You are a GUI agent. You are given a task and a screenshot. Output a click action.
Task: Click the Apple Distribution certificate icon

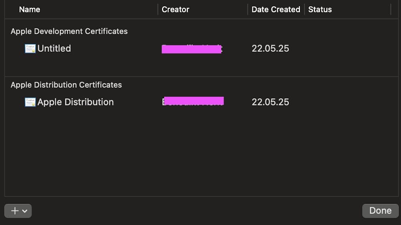coord(30,102)
